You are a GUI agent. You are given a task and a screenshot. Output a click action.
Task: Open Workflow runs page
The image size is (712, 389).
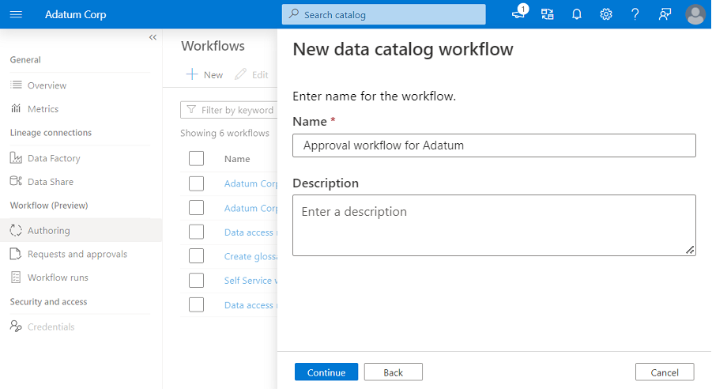(58, 278)
